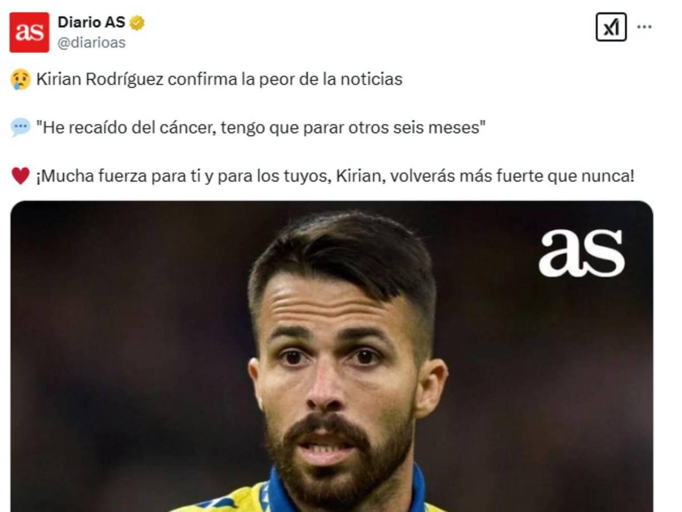Open the Diario AS display name link
The image size is (682, 512).
click(91, 23)
